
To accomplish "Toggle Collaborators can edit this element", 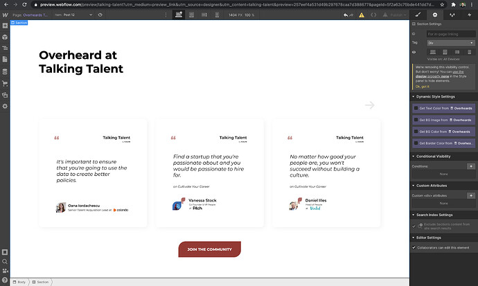I will 414,248.
